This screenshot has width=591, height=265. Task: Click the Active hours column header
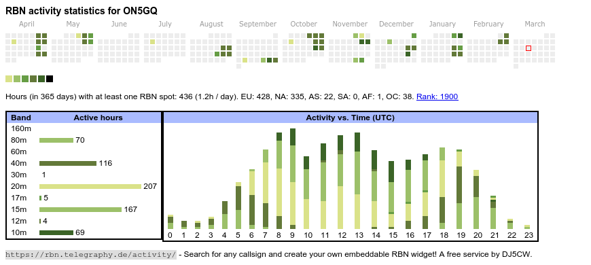coord(98,118)
